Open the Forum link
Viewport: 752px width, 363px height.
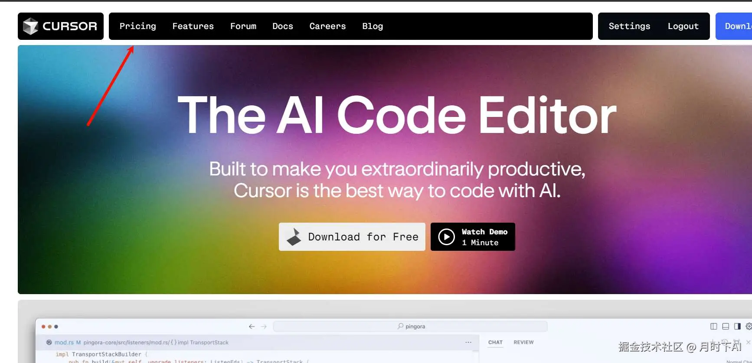pyautogui.click(x=243, y=26)
